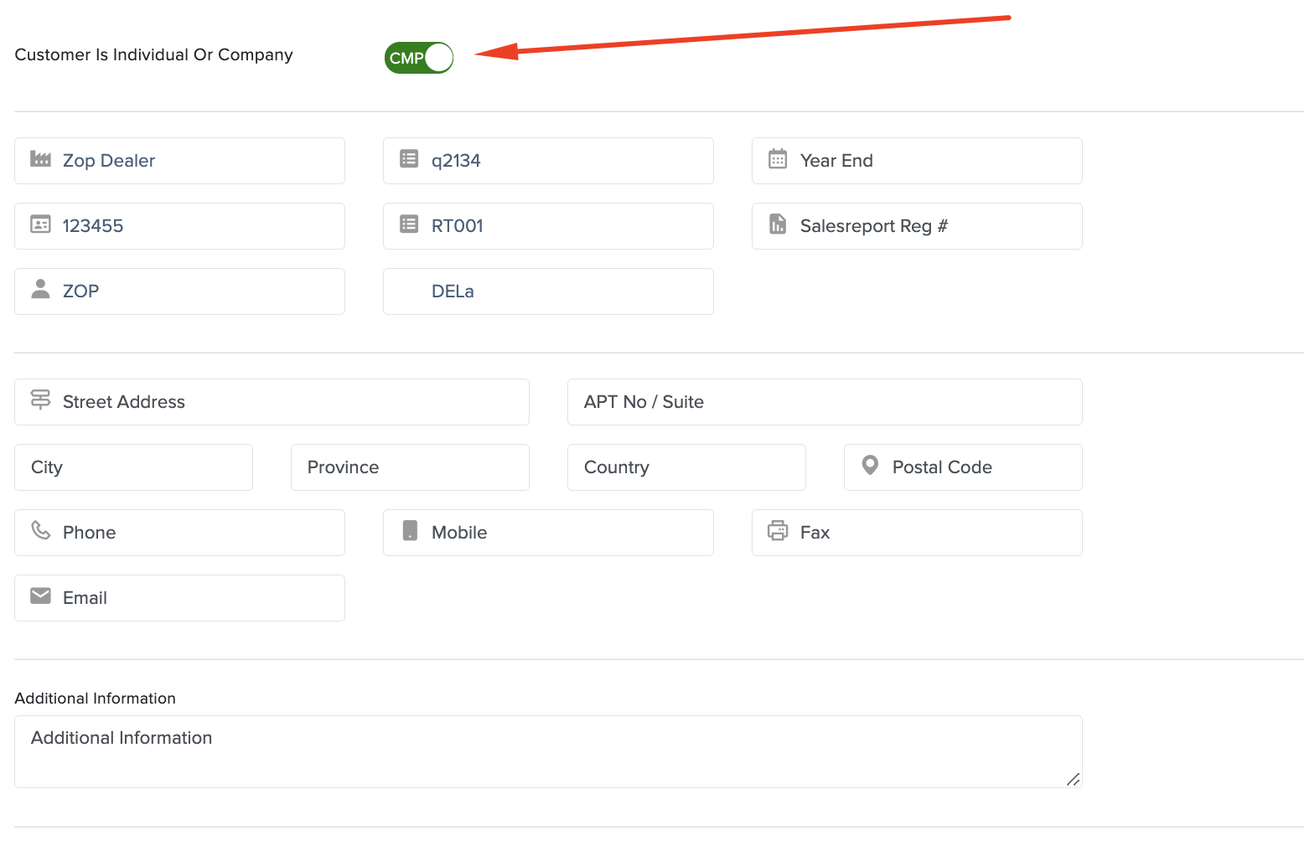Focus the Country input field
The height and width of the screenshot is (851, 1304).
[686, 467]
